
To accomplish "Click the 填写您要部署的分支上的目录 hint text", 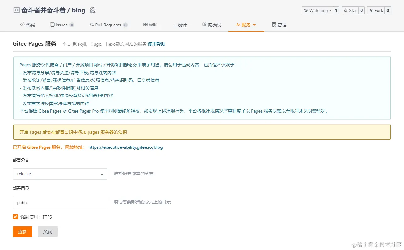I will (142, 202).
